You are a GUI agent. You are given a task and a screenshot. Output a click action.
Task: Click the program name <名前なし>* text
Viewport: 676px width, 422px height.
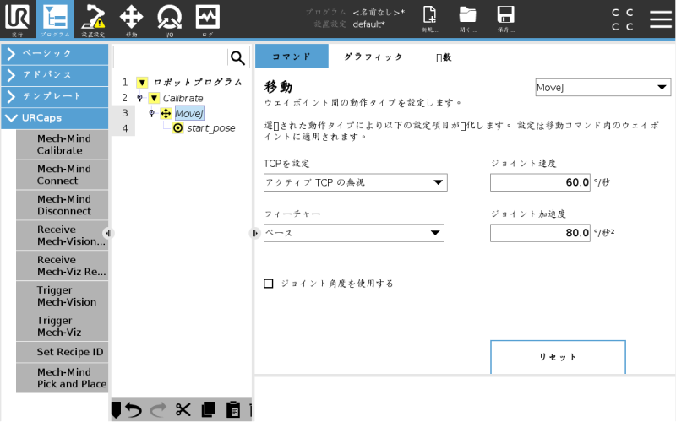379,13
